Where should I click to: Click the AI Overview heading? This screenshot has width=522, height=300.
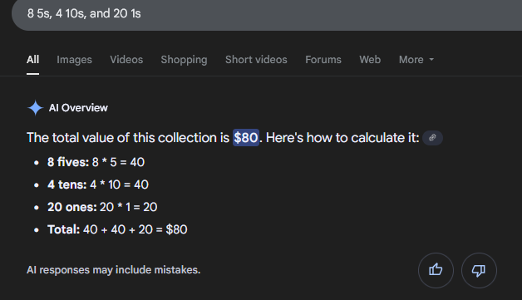(x=78, y=108)
